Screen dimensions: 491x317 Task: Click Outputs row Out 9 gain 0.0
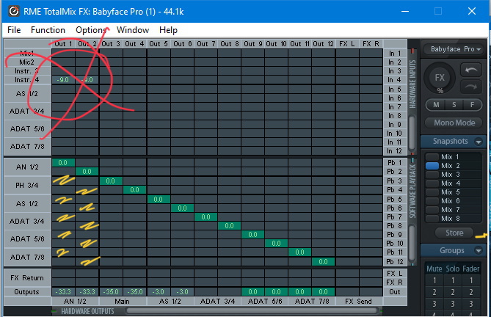[x=252, y=291]
